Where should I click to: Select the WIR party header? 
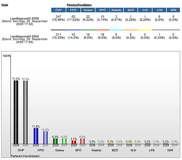pyautogui.click(x=173, y=10)
